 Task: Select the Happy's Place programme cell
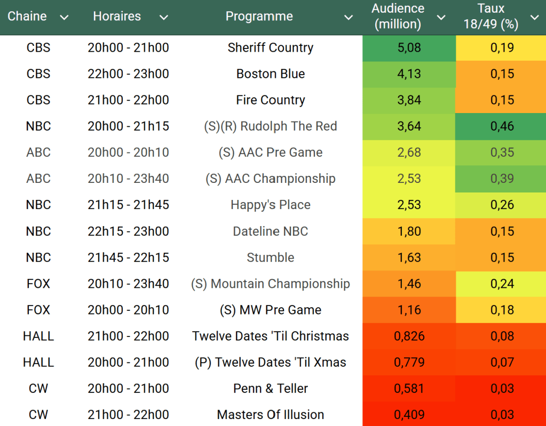[x=270, y=205]
